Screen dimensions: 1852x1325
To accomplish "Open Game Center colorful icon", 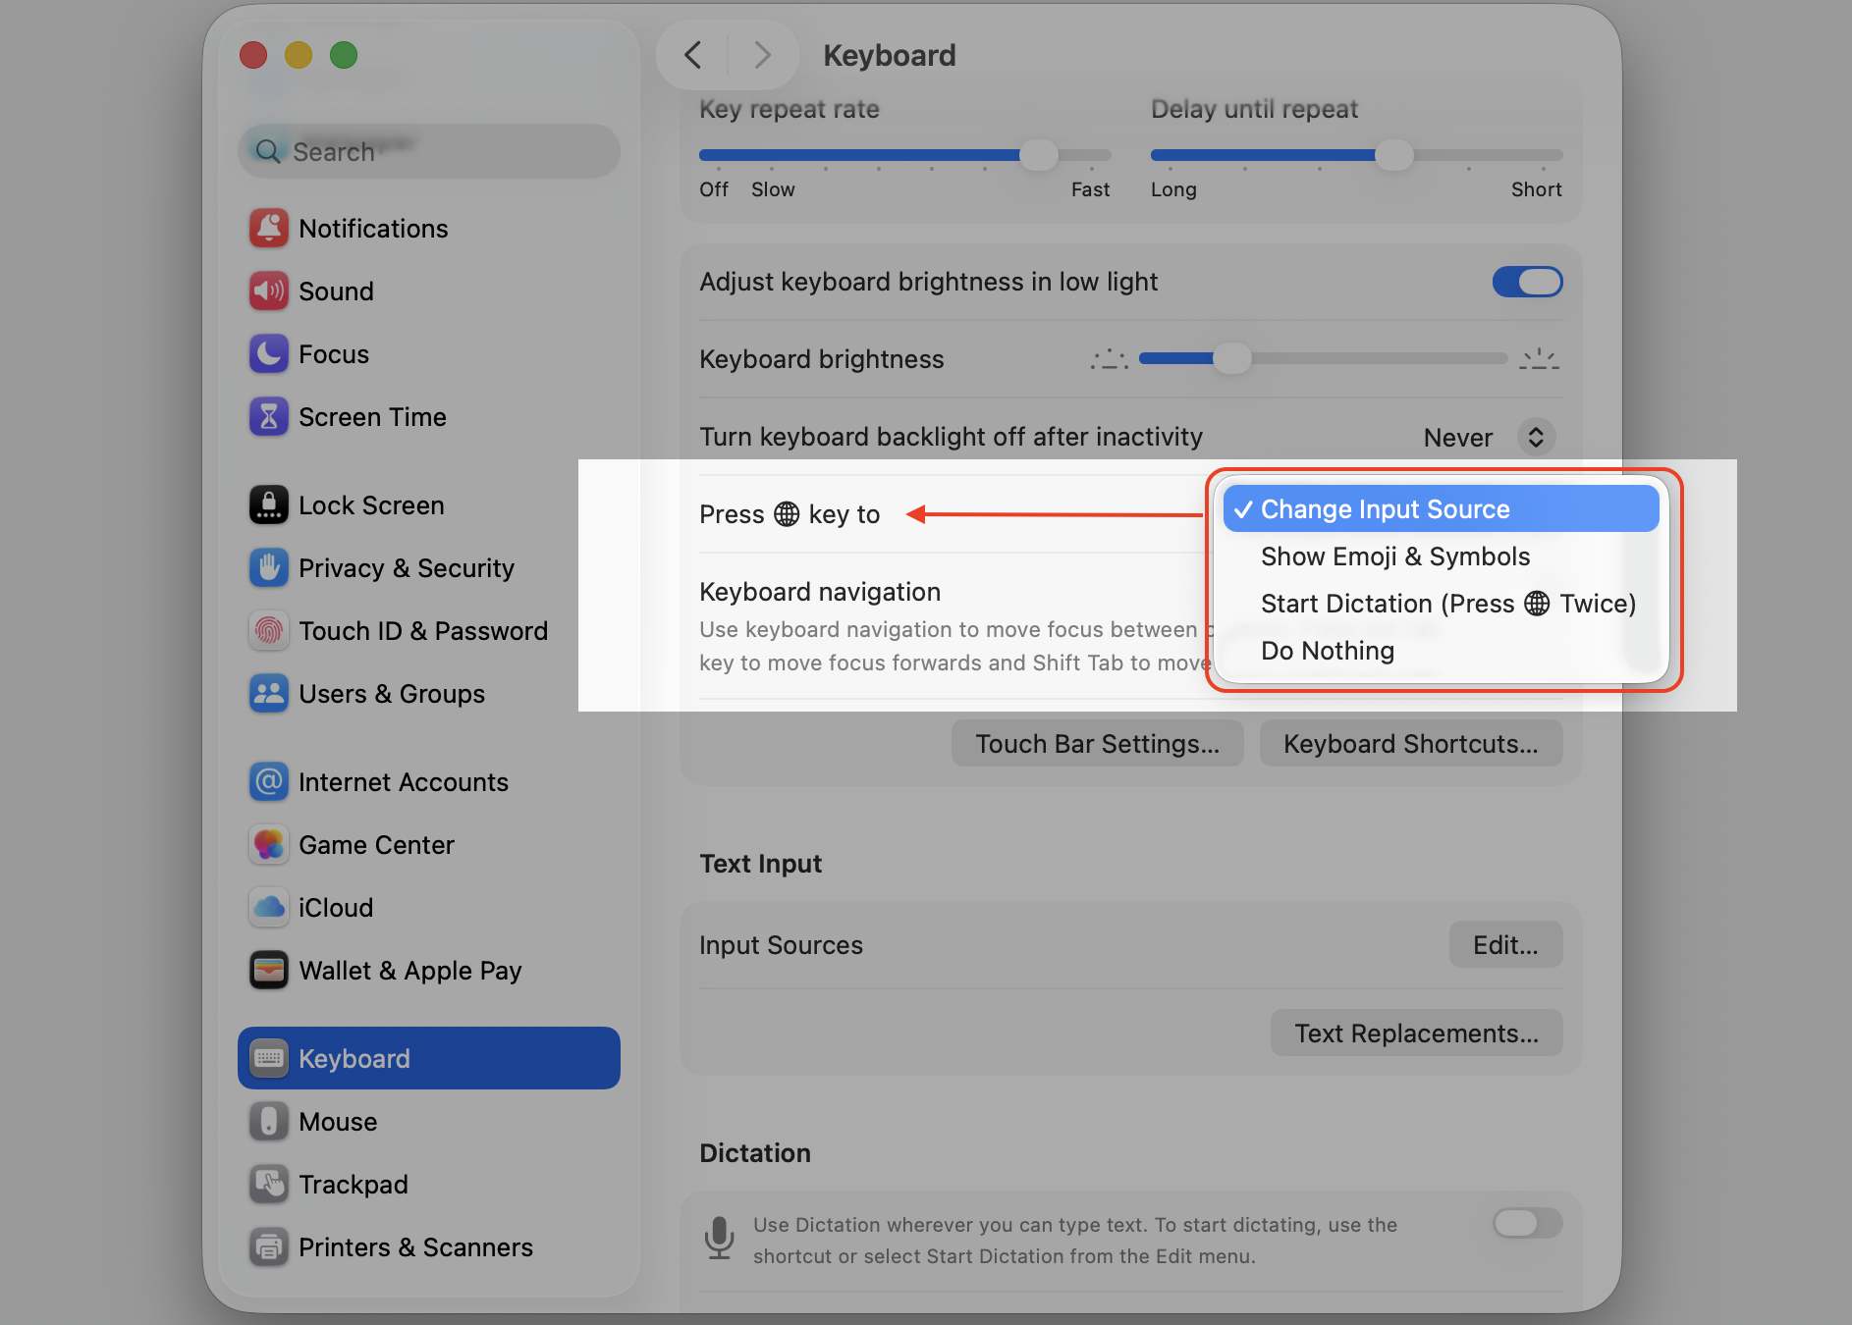I will 268,844.
